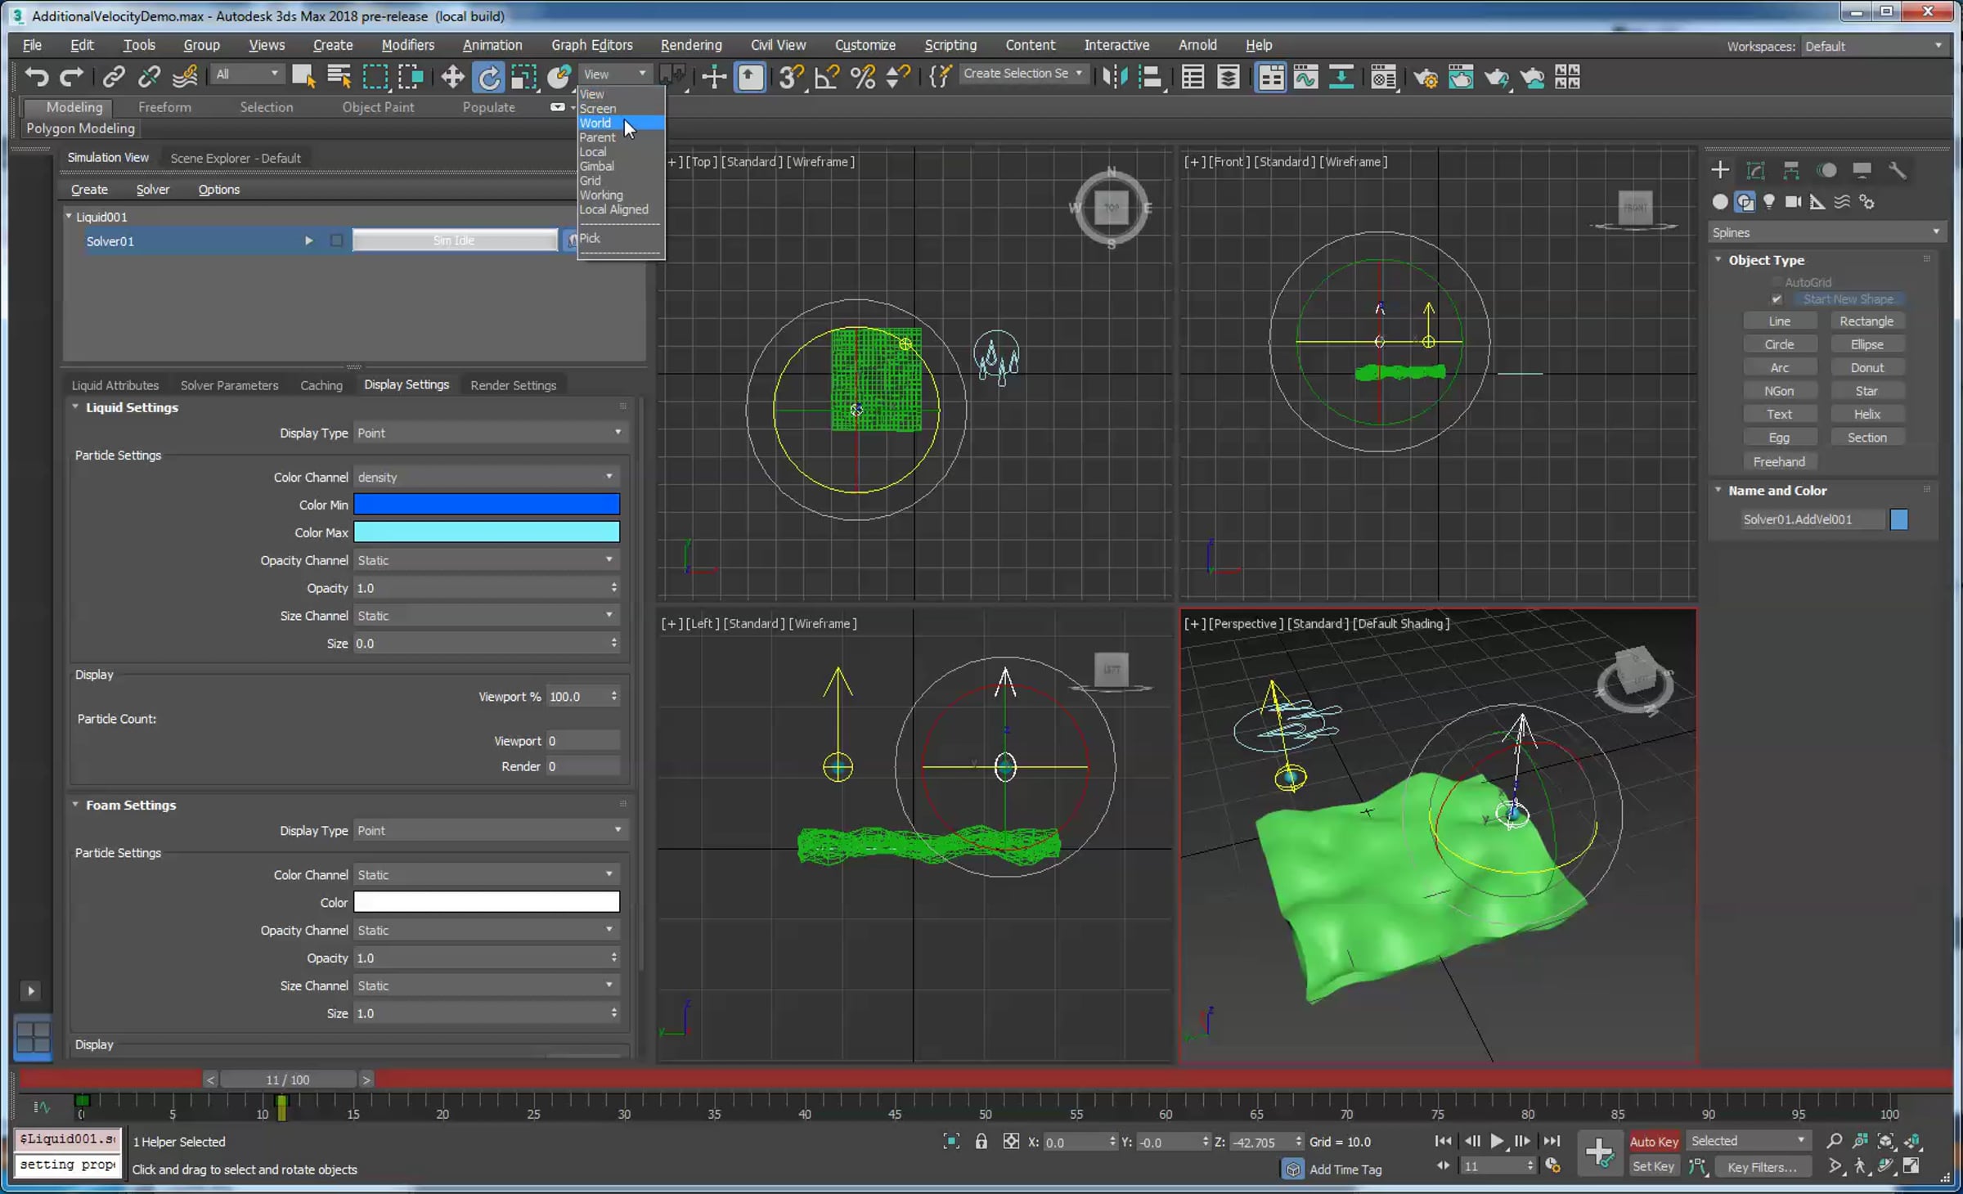This screenshot has width=1963, height=1194.
Task: Click the Helix shape button
Action: (1866, 414)
